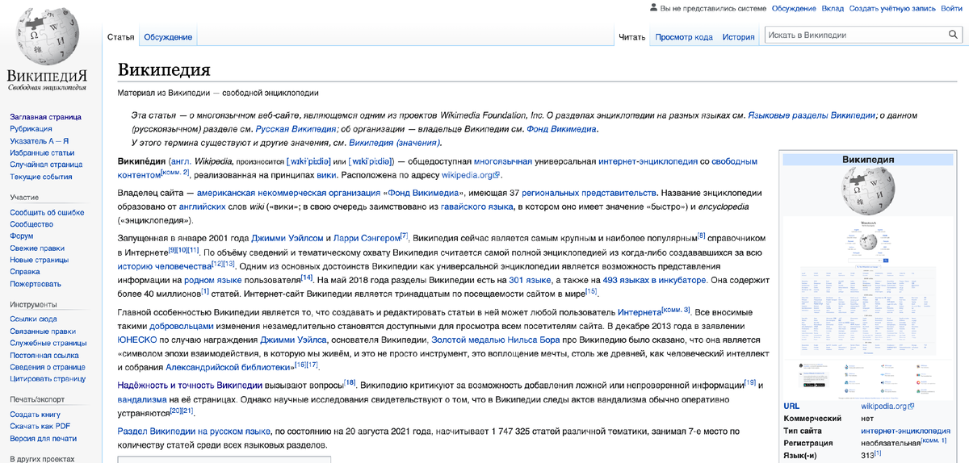Open 'Языковые разделы Википедии' link
The height and width of the screenshot is (463, 969).
click(x=811, y=116)
